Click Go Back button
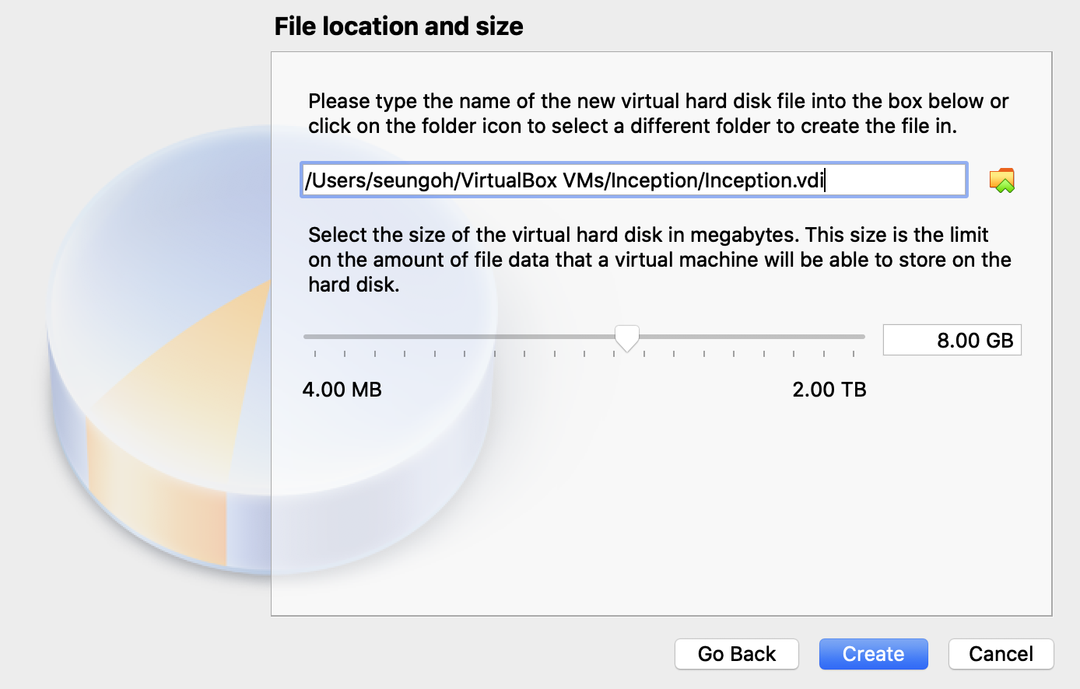Screen dimensions: 1080x689 click(x=736, y=654)
